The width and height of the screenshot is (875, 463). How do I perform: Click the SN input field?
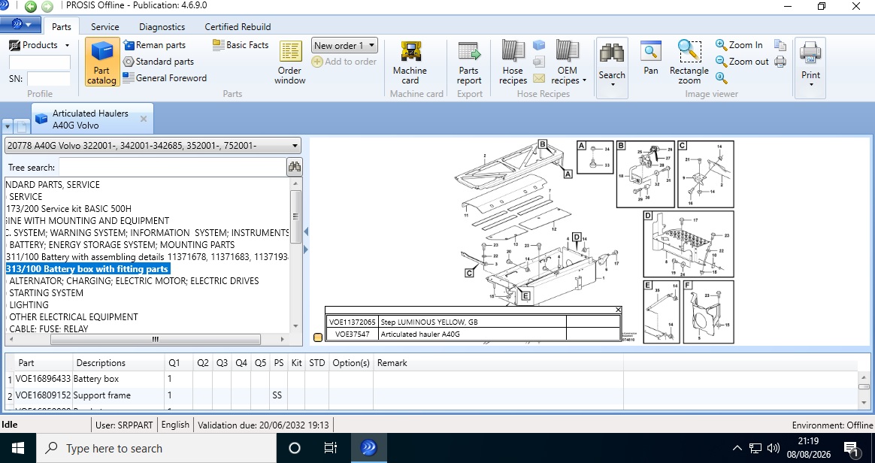(49, 79)
